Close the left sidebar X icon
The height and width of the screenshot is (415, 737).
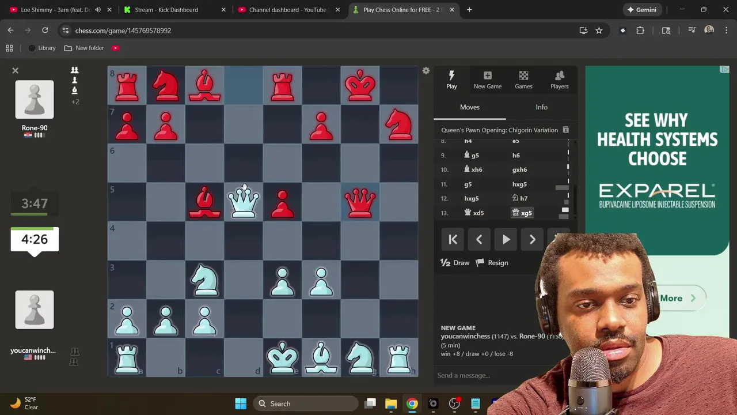pos(16,70)
